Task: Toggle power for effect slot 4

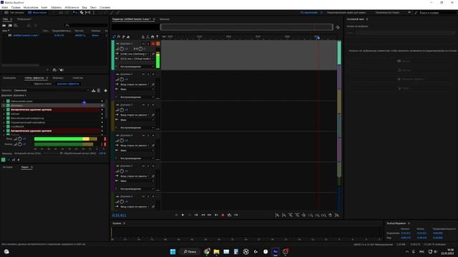Action: (x=8, y=114)
